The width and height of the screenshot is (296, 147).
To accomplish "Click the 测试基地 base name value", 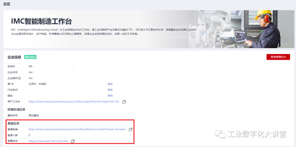I will 34,115.
